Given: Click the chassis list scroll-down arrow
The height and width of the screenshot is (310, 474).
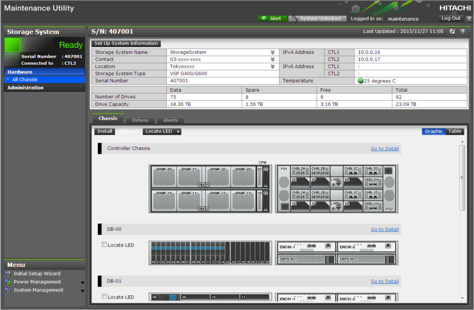Looking at the screenshot, I should pos(462,298).
